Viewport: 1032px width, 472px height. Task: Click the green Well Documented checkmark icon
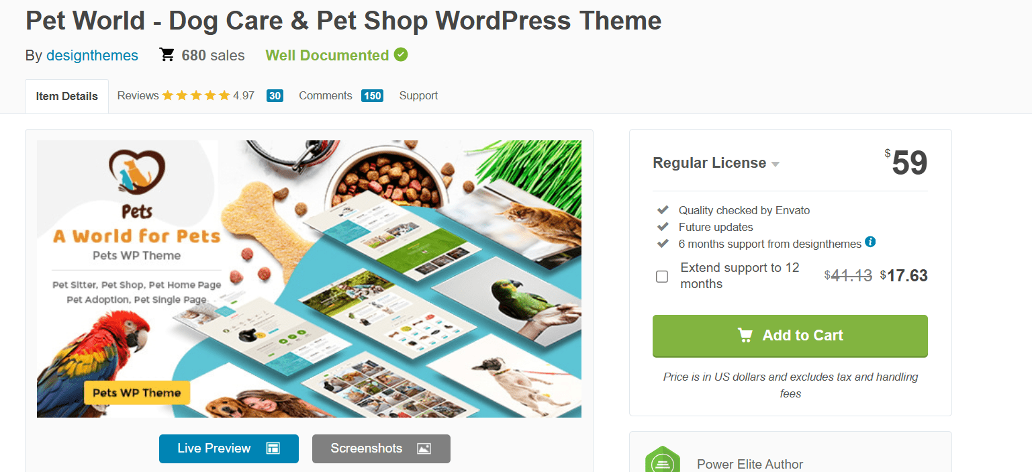[x=401, y=54]
